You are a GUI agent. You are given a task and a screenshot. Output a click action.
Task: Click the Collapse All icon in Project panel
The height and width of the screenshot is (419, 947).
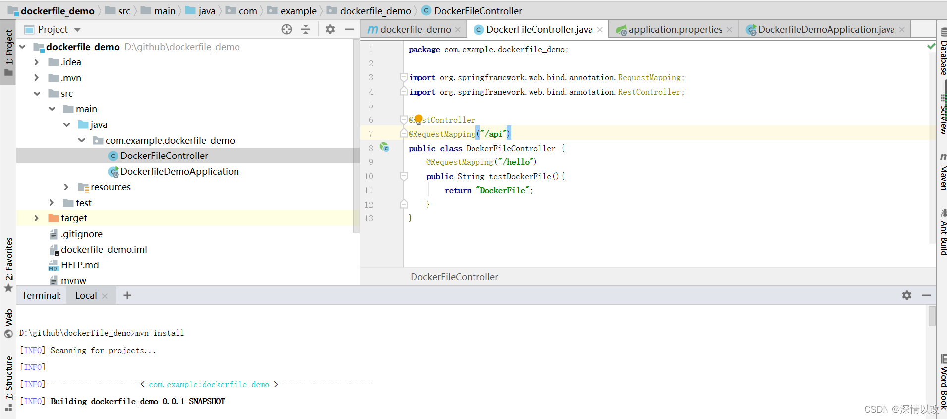(306, 29)
